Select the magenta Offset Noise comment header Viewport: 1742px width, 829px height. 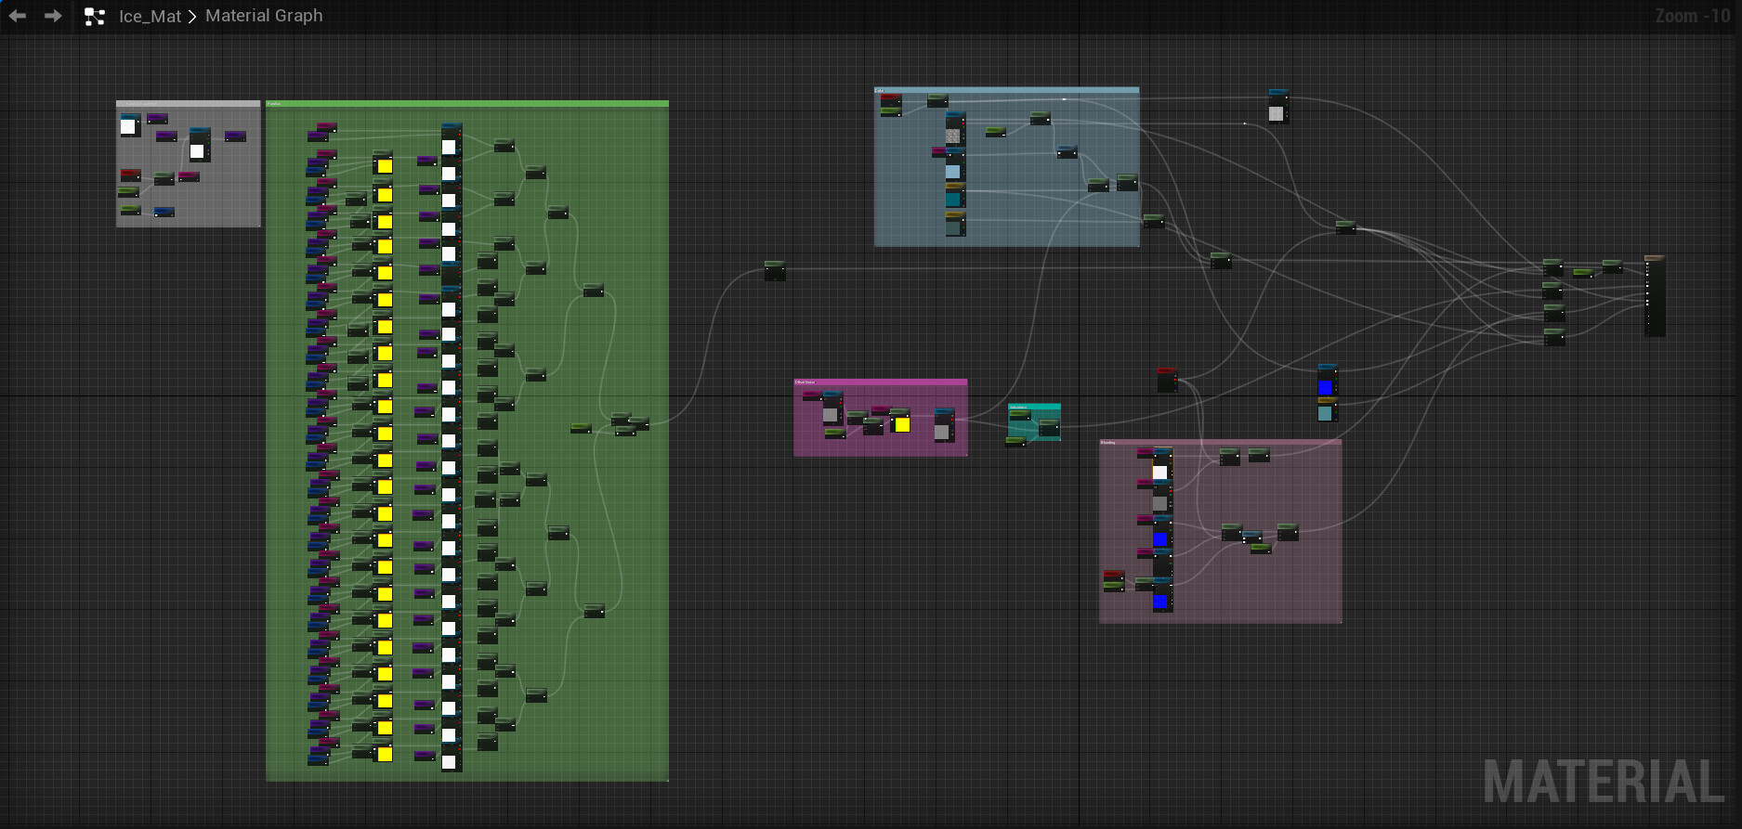881,382
